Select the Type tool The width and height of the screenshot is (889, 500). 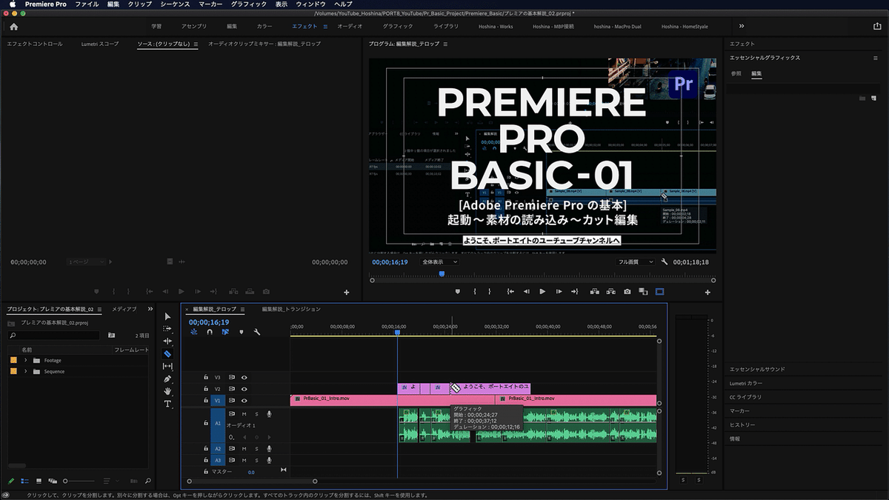167,404
